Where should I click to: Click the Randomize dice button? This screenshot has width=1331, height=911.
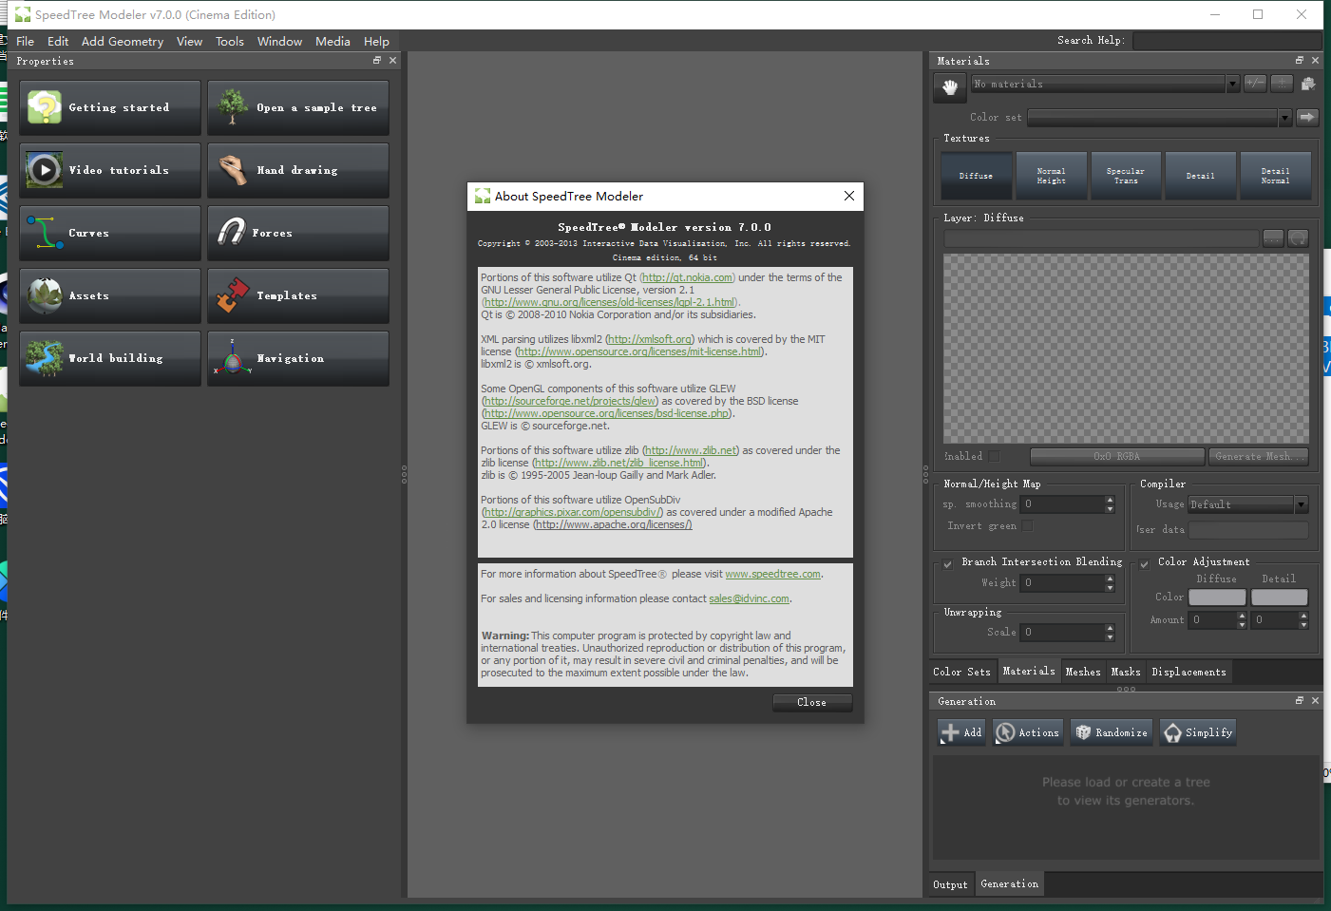point(1111,732)
